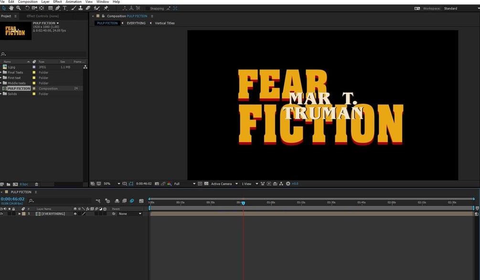Toggle Motion Blur enable switch in timeline
Screen dimensions: 480x280
pos(132,201)
